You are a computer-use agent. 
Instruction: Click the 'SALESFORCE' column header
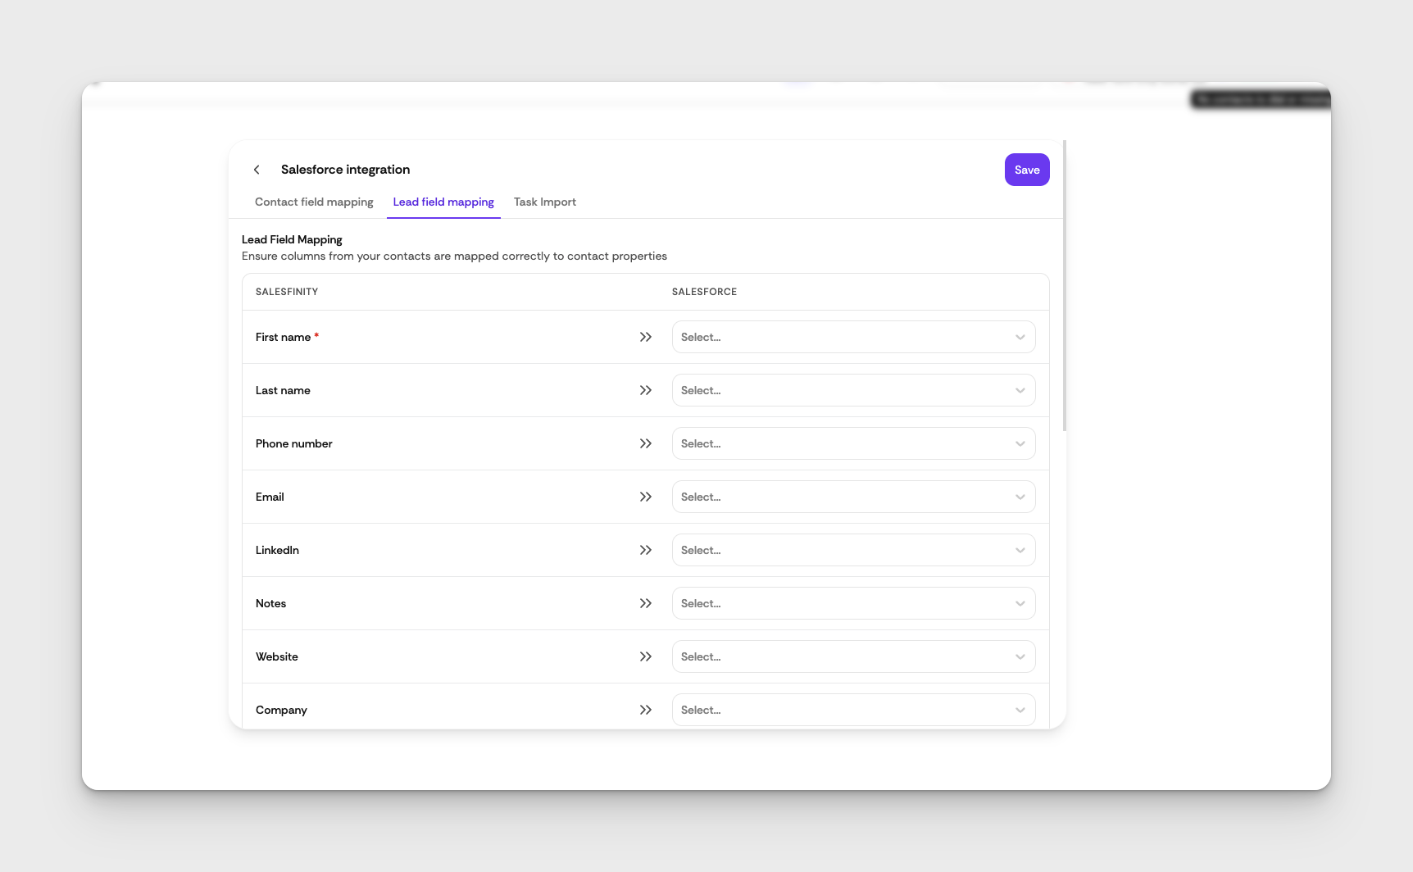704,292
